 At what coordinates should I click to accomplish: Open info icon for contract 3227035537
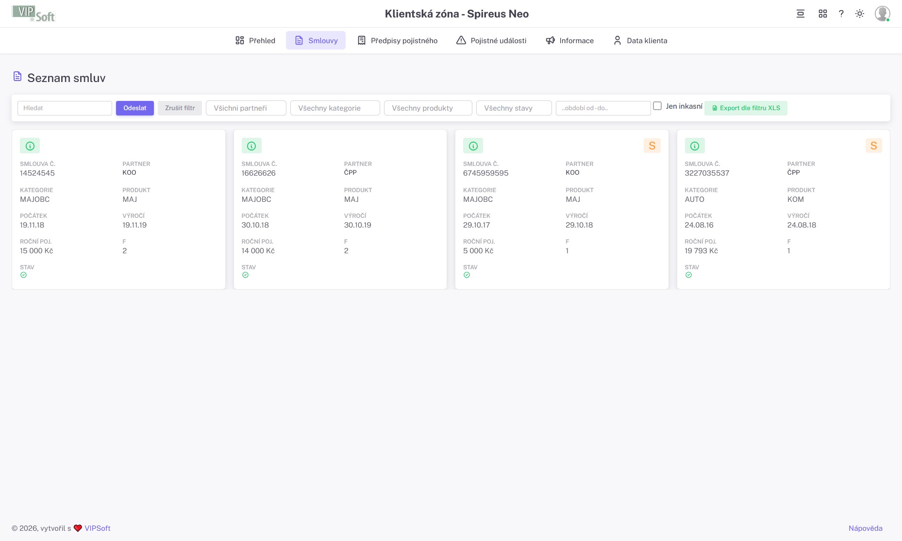[695, 146]
